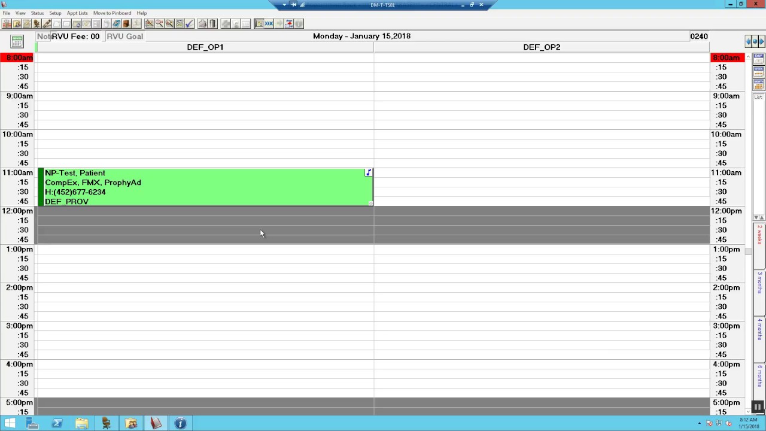Click the RVU Goal label
This screenshot has width=766, height=431.
point(124,37)
